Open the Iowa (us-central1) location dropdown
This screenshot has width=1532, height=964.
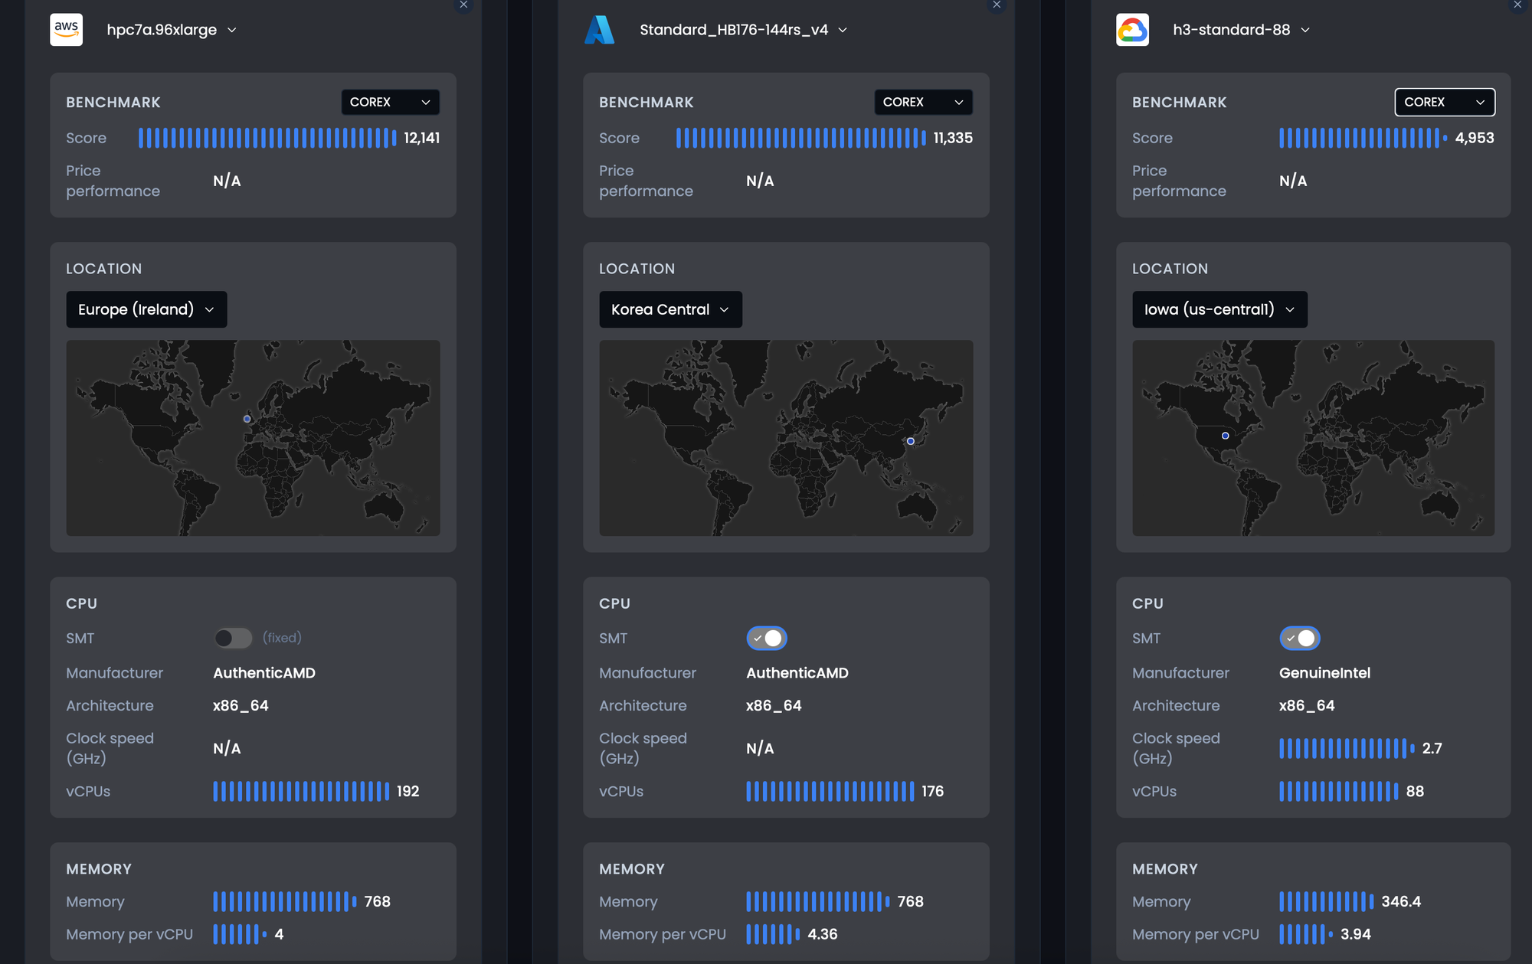click(1219, 309)
